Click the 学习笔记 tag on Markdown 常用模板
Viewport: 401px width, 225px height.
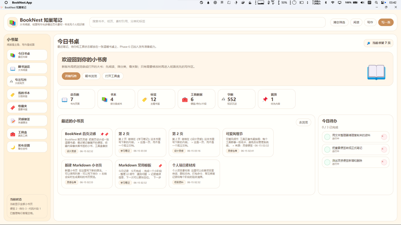tap(125, 182)
